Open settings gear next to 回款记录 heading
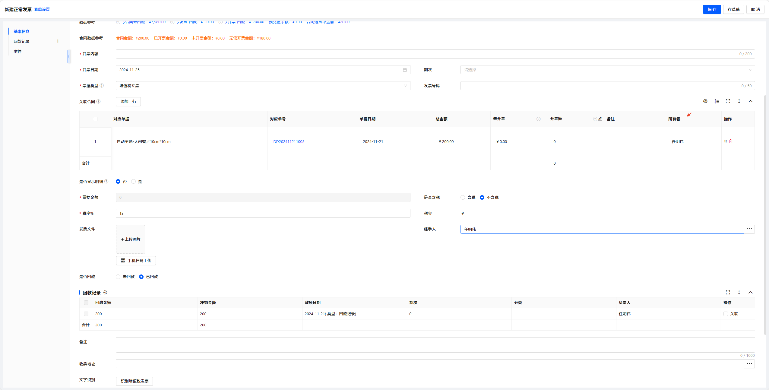The image size is (769, 390). tap(105, 293)
